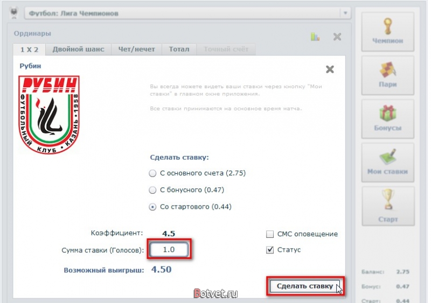Open the Мои ставки sidebar button
This screenshot has width=431, height=303.
coord(387,163)
